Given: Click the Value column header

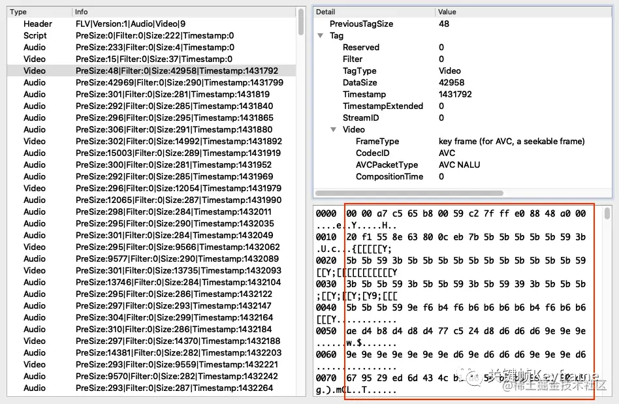Looking at the screenshot, I should pos(524,12).
